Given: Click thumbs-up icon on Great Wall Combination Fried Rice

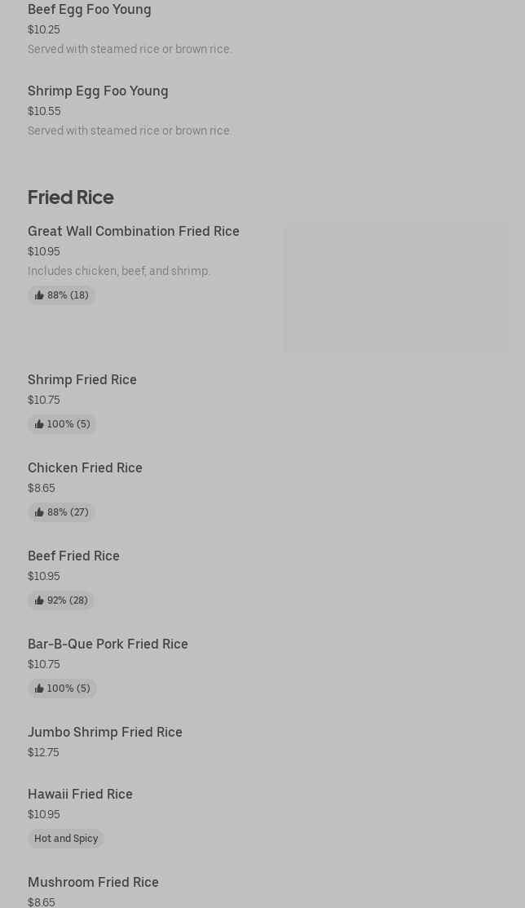Looking at the screenshot, I should coord(39,295).
